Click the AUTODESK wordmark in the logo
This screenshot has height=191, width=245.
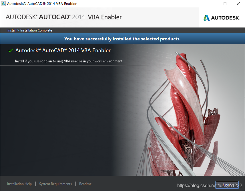pyautogui.click(x=226, y=18)
